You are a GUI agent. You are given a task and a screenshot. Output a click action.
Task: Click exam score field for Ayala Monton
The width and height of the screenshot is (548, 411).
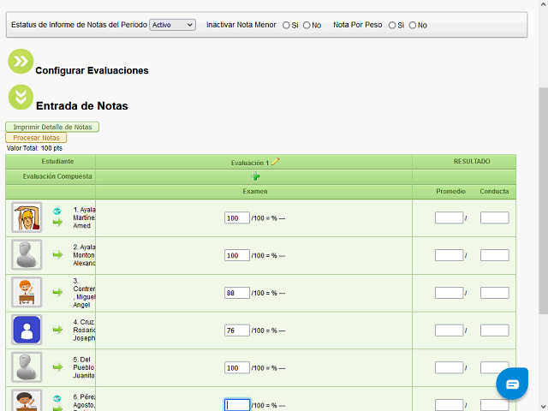[x=237, y=255]
